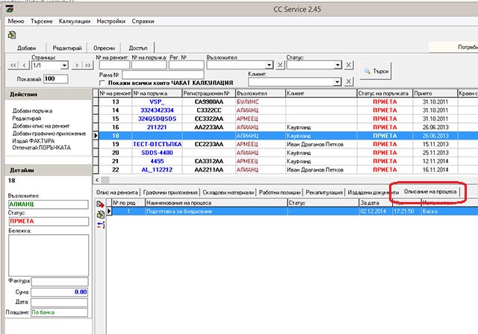Screen dimensions: 478x334
Task: Click the toolbar icon below the Меню menu
Action: [x=12, y=35]
